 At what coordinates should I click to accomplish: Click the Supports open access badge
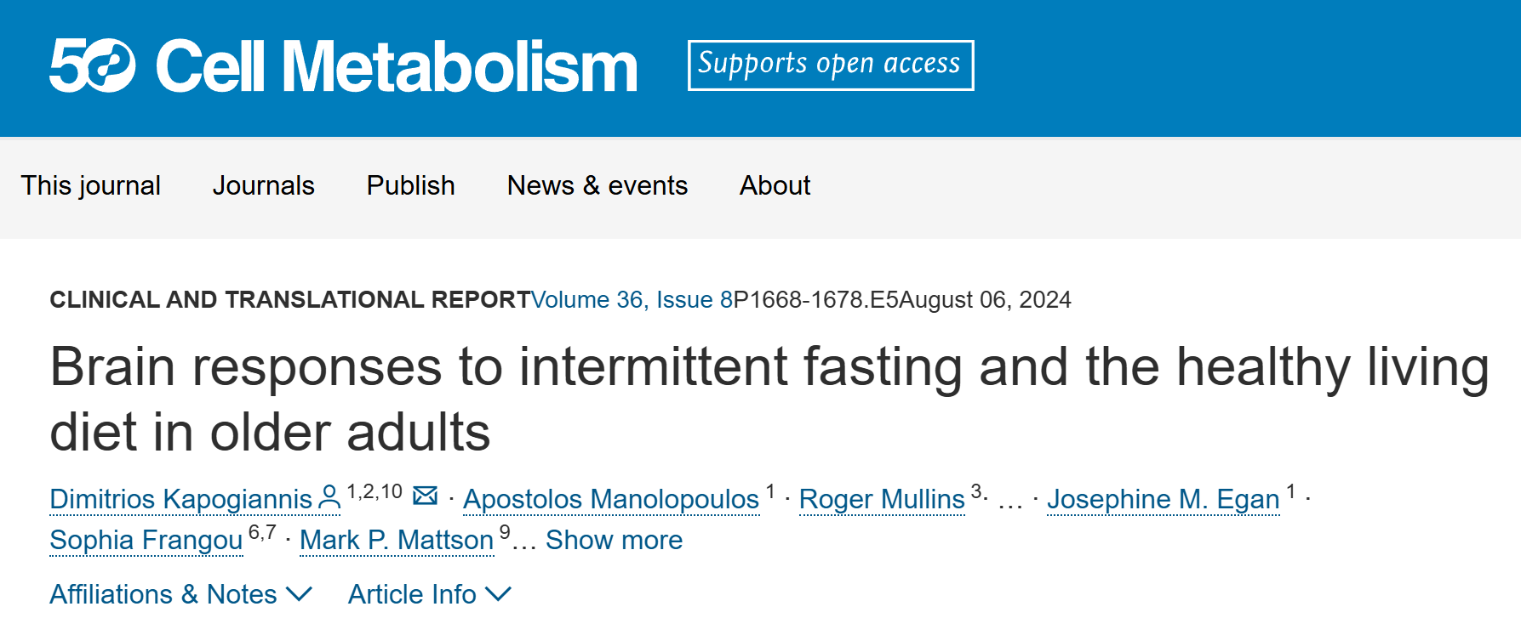[x=831, y=65]
